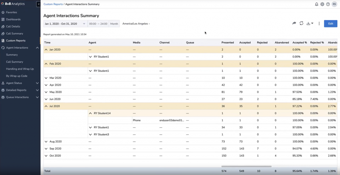The height and width of the screenshot is (175, 340).
Task: Open the three-dot more options menu
Action: coord(319,23)
